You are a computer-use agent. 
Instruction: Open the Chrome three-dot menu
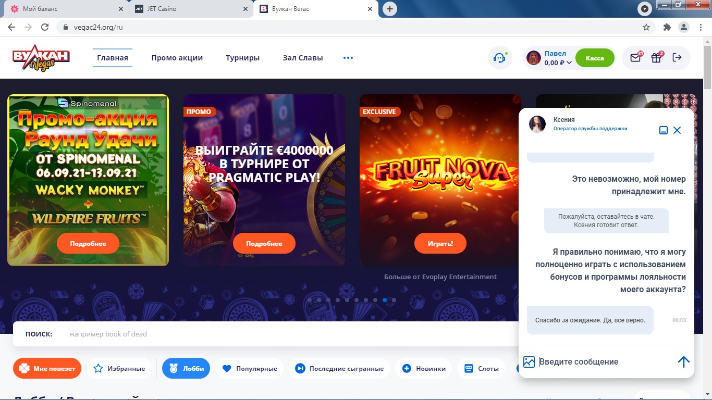pyautogui.click(x=700, y=27)
